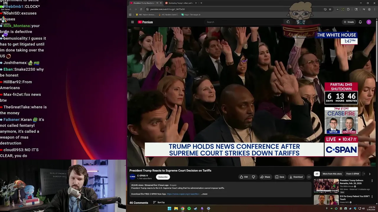Expand video description with ...more
This screenshot has width=378, height=212.
point(204,194)
